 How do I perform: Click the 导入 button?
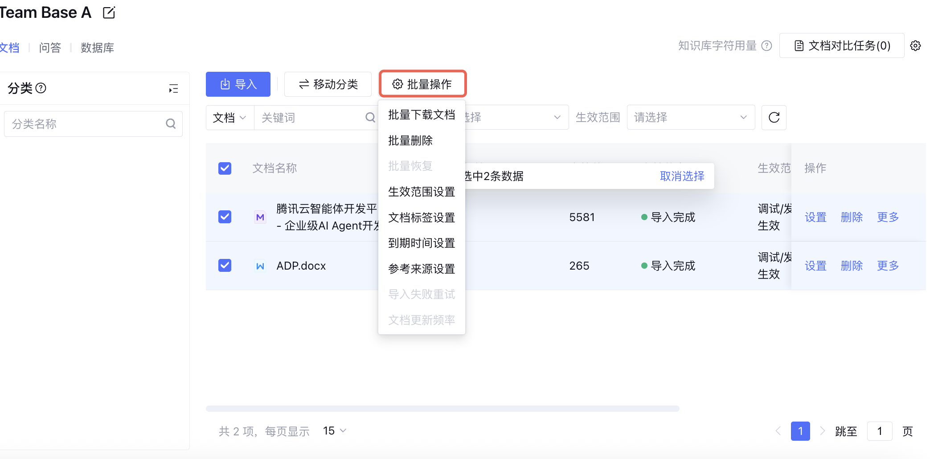pos(238,84)
